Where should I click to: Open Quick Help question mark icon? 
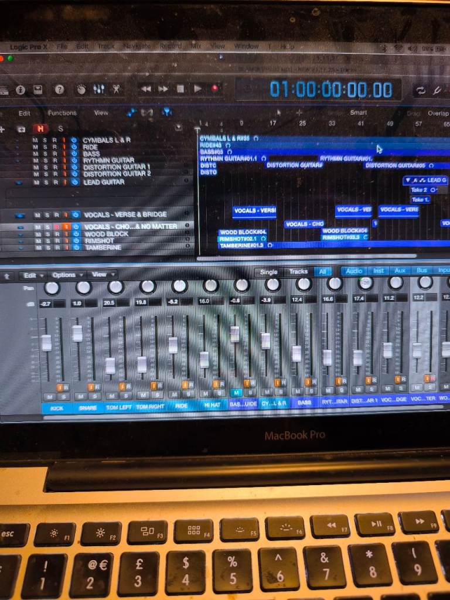pos(59,90)
